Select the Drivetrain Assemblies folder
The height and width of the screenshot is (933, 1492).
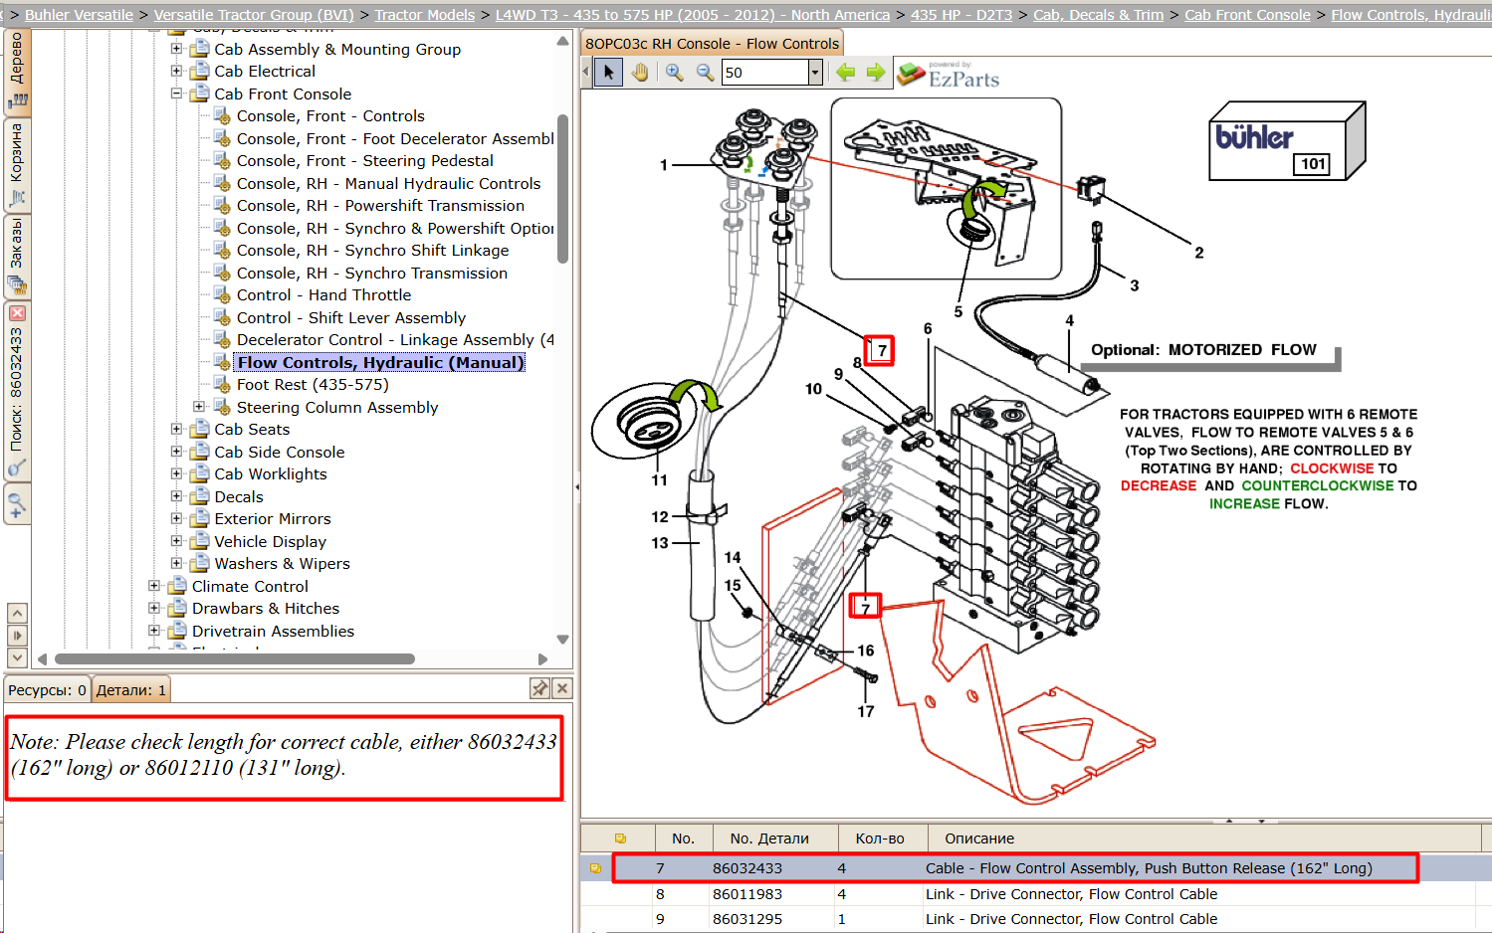tap(274, 632)
